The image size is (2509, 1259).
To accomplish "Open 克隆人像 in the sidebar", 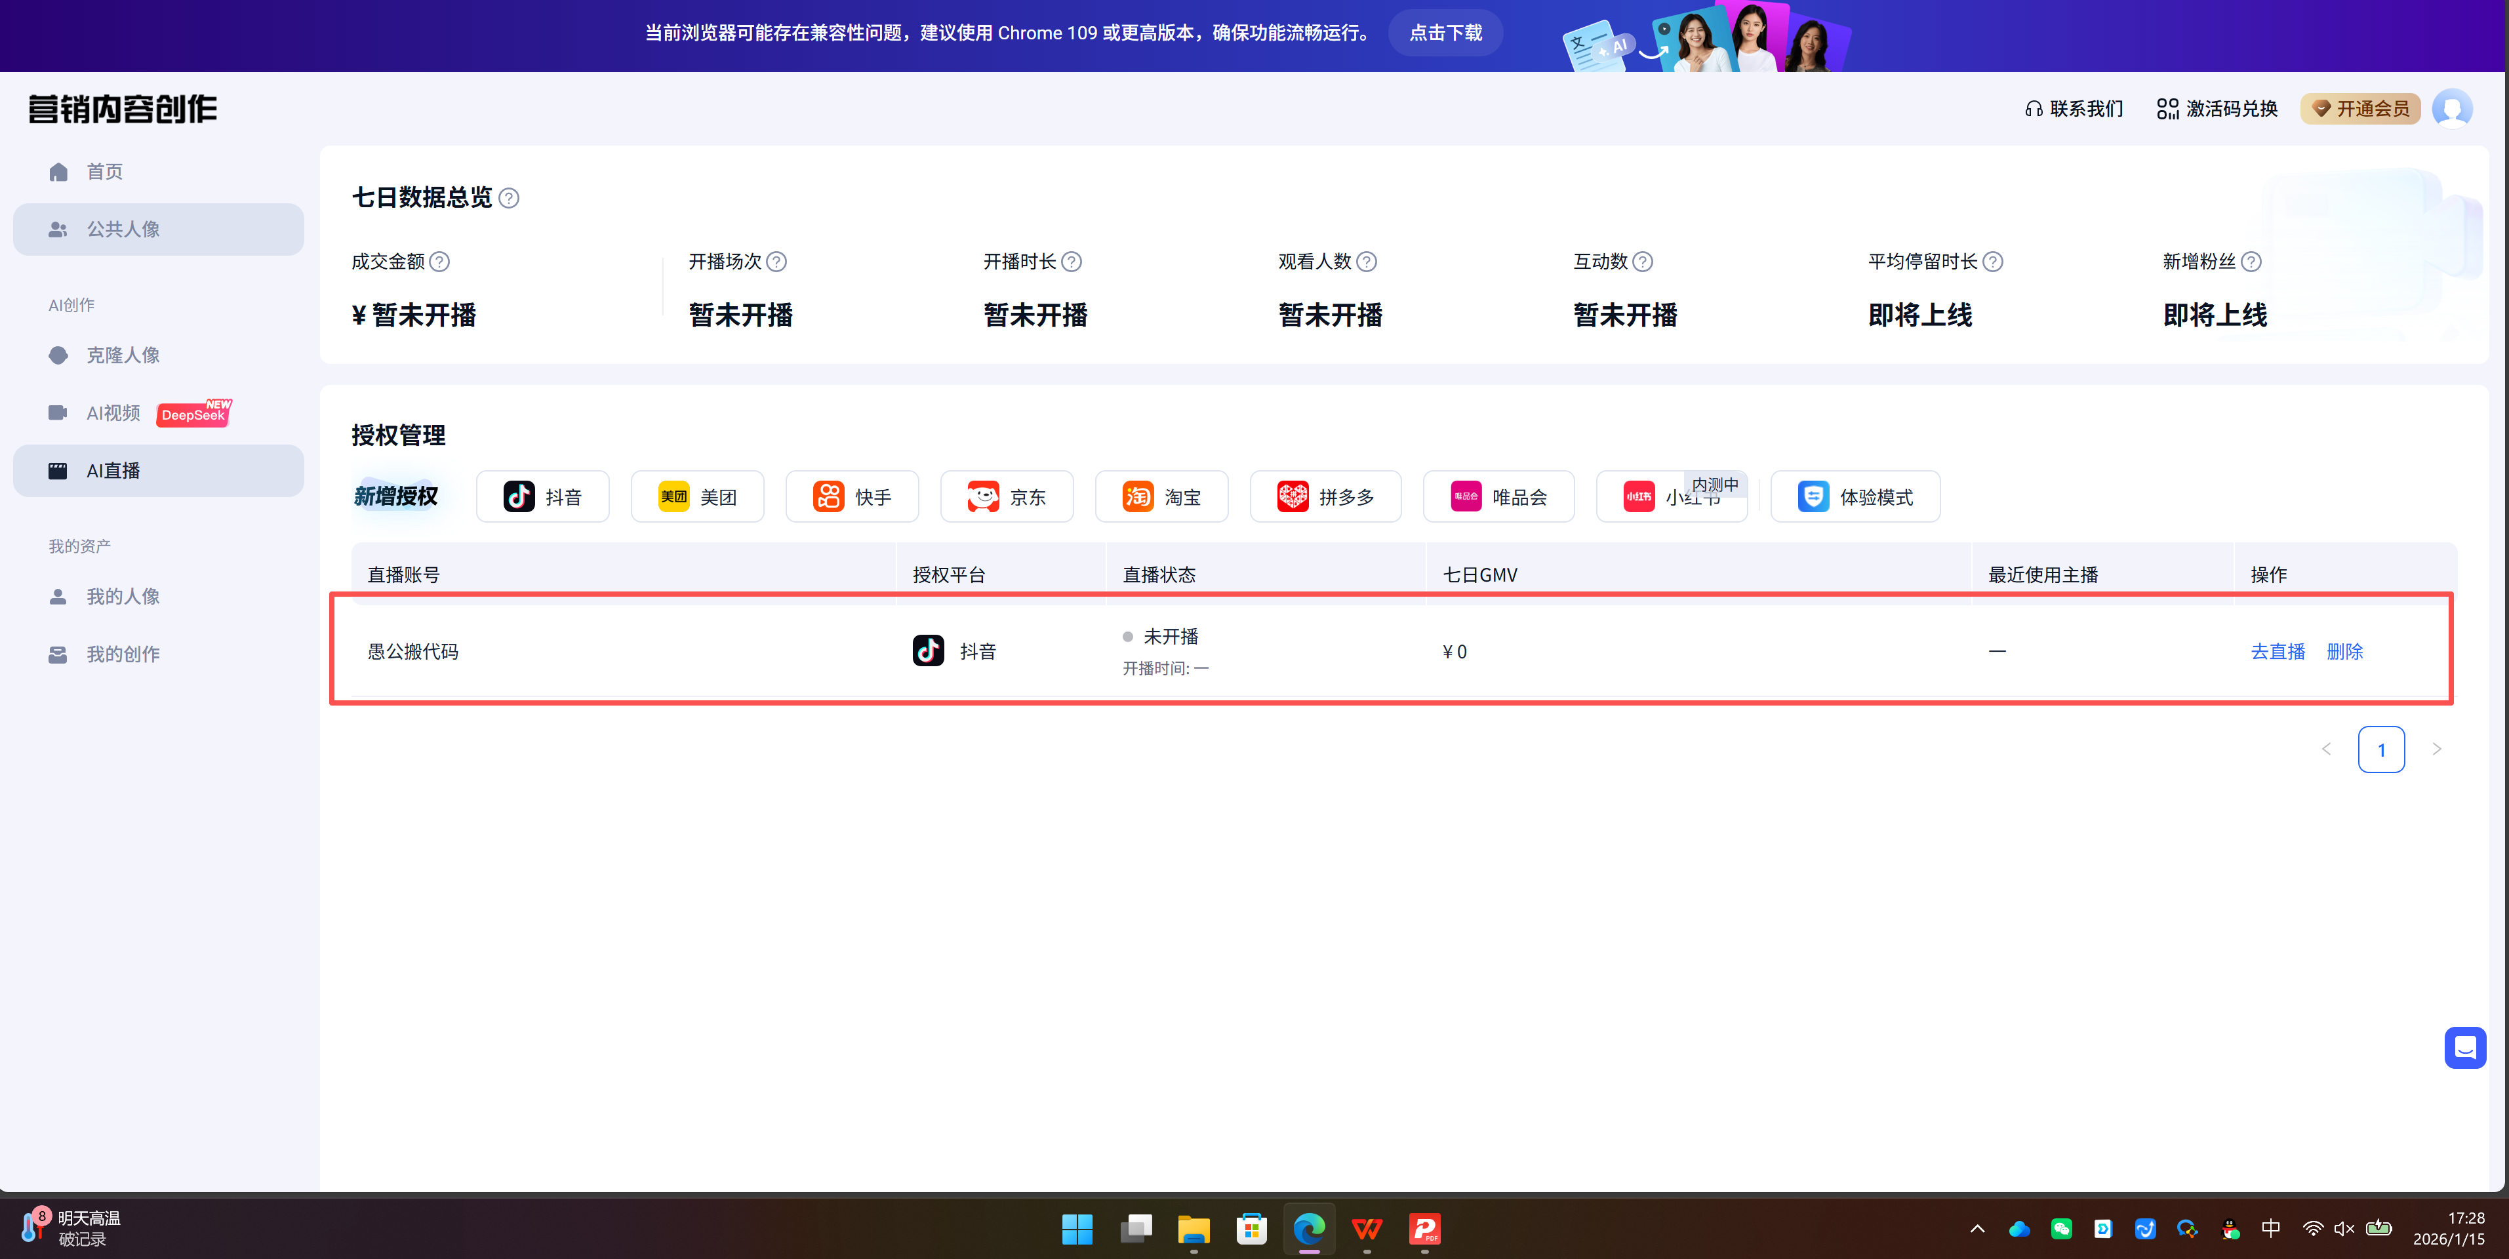I will (x=123, y=355).
